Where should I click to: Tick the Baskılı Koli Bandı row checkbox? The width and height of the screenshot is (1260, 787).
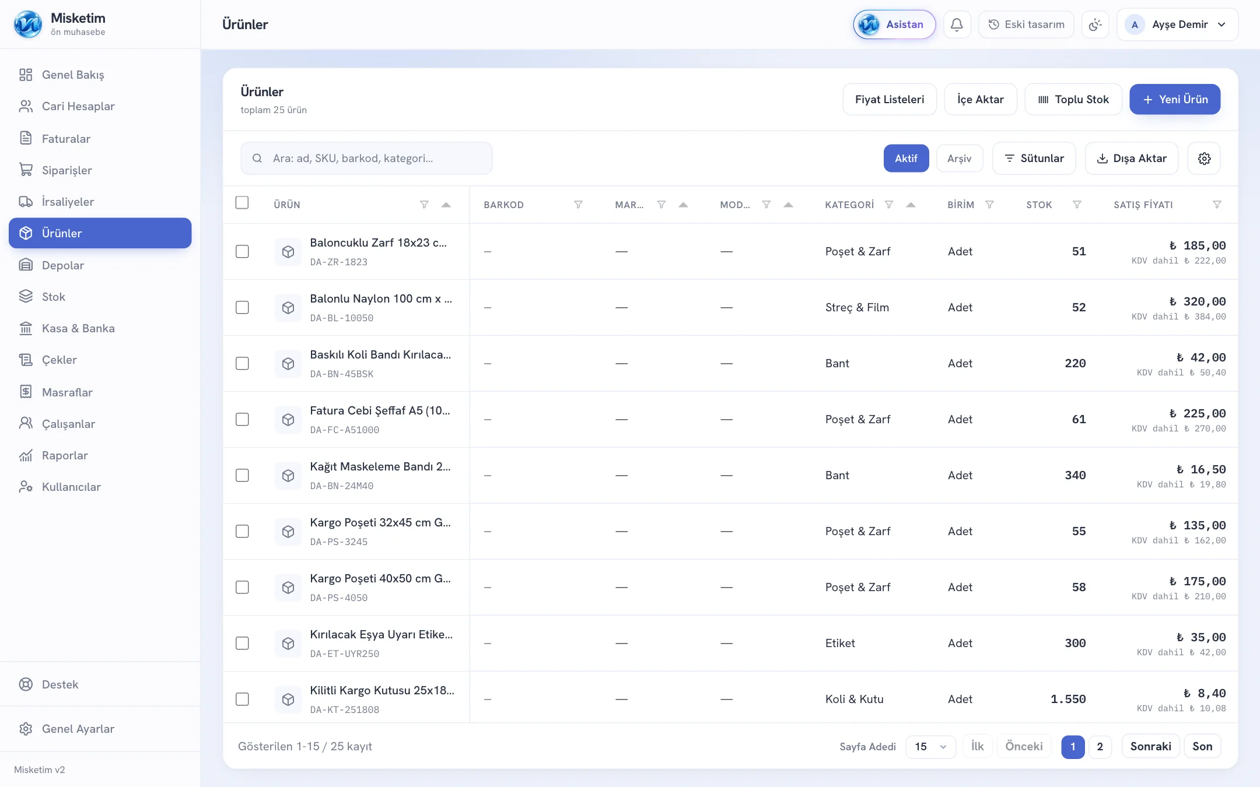(242, 363)
